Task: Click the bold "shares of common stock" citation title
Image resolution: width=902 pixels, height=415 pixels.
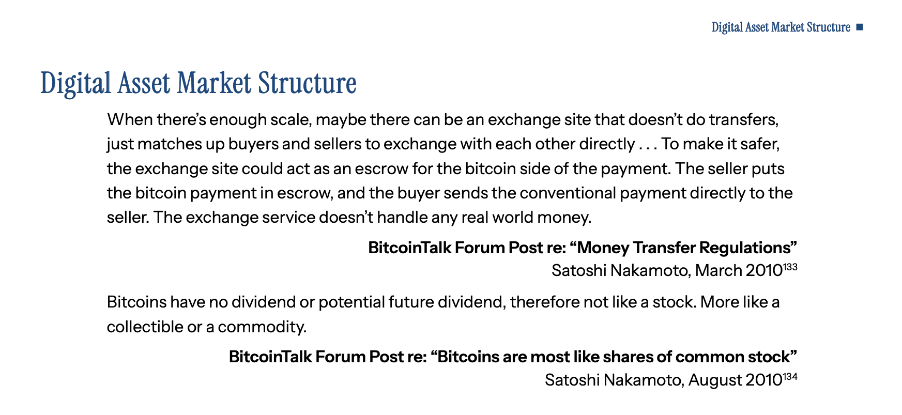Action: click(x=513, y=357)
